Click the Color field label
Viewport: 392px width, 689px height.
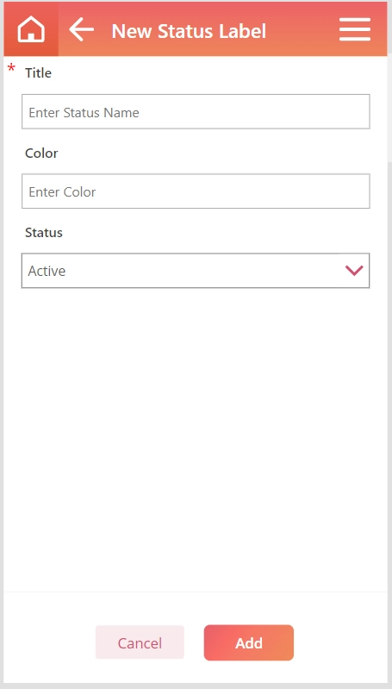pyautogui.click(x=41, y=153)
